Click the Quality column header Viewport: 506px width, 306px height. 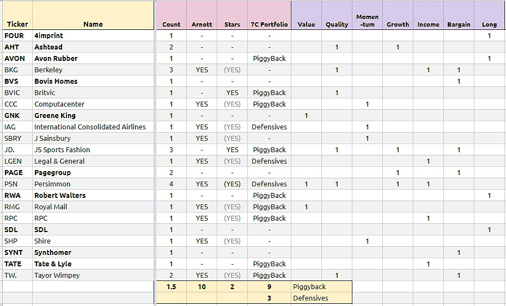tap(337, 15)
